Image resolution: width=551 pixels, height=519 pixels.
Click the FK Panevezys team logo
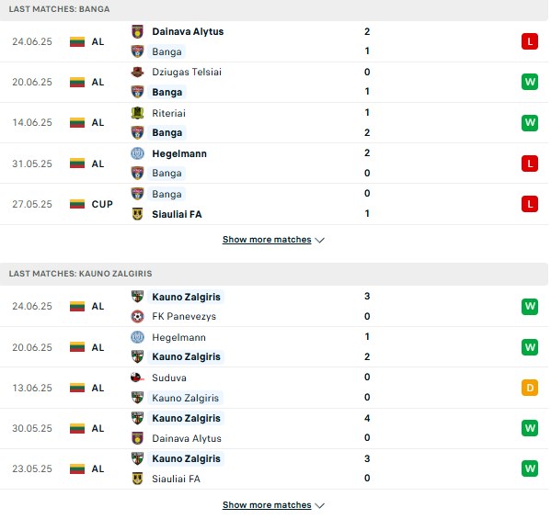pos(137,316)
